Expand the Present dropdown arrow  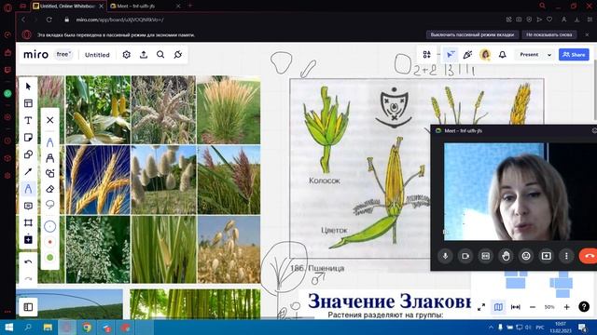click(x=549, y=55)
